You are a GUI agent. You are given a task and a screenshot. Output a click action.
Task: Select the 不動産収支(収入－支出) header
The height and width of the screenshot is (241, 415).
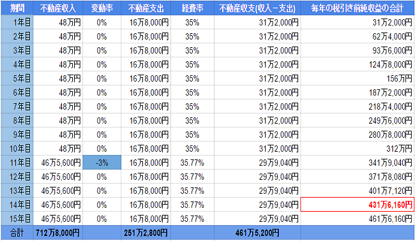pos(257,8)
